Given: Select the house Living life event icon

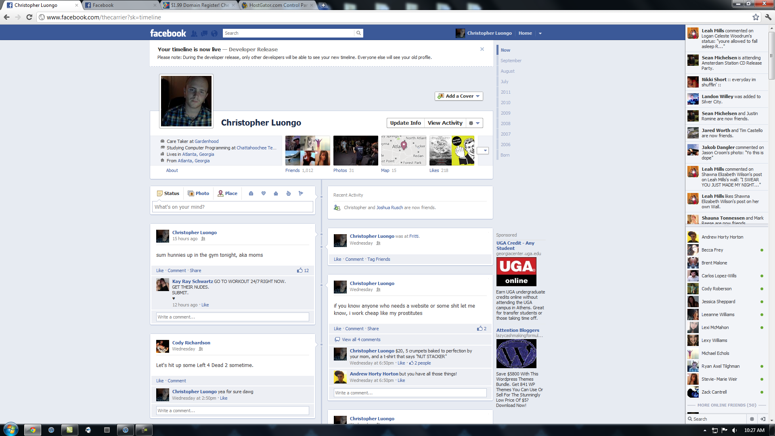Looking at the screenshot, I should [276, 193].
